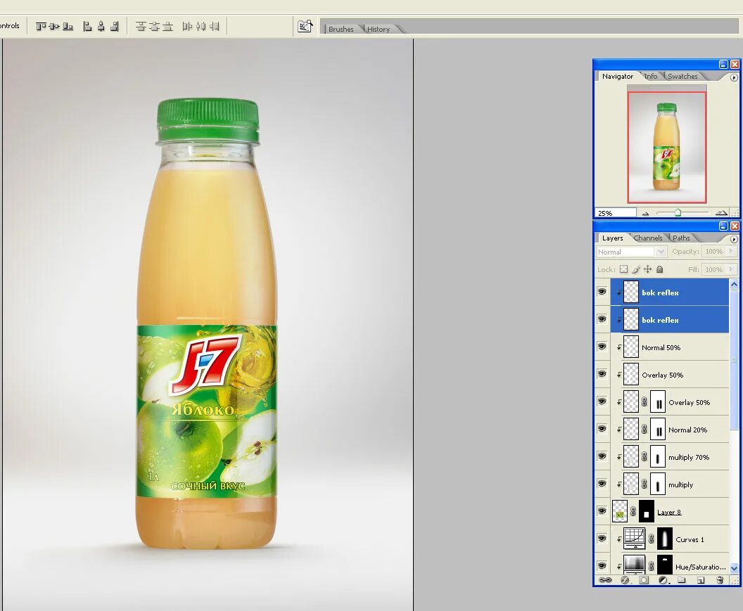This screenshot has width=743, height=611.
Task: Click the Align top edges icon
Action: tap(42, 27)
